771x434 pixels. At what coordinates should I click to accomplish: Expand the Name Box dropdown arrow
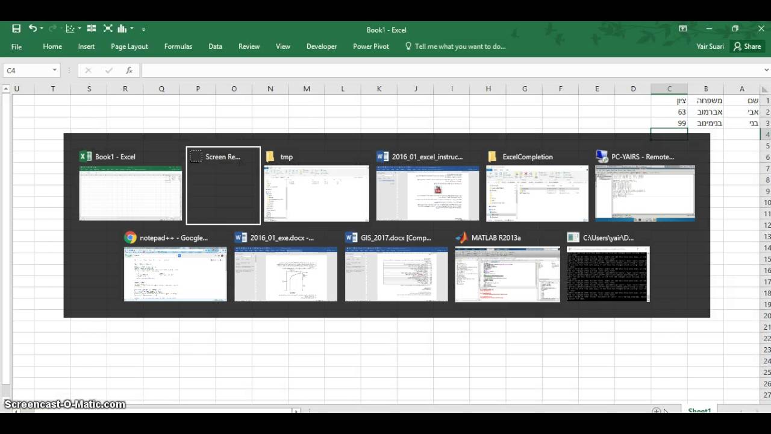pyautogui.click(x=54, y=71)
